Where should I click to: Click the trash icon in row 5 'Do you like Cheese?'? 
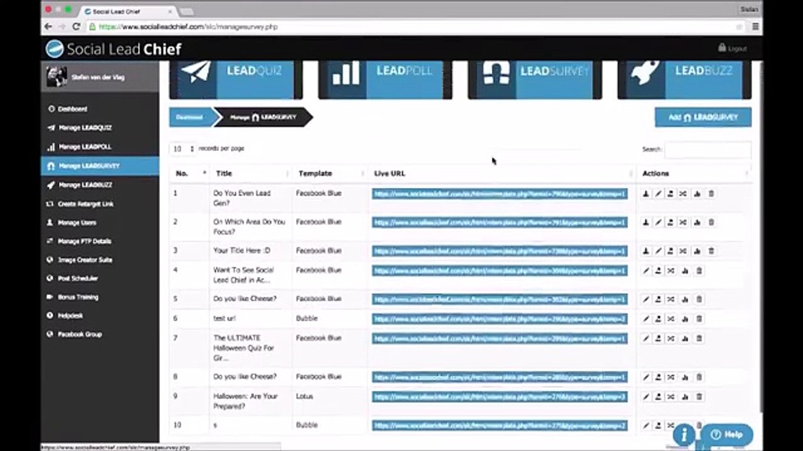[699, 299]
